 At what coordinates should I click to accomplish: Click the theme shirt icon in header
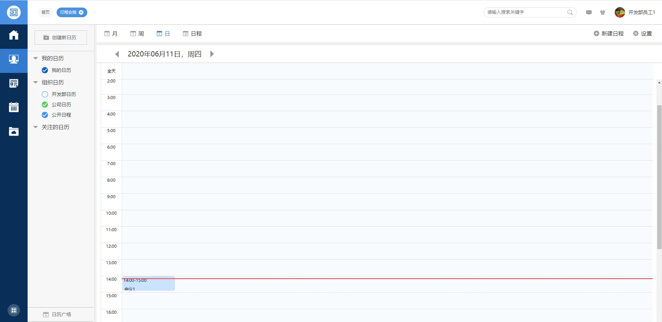[x=603, y=12]
